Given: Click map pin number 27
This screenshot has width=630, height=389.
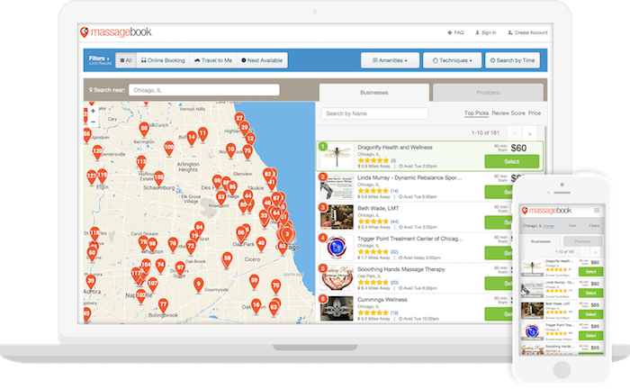Looking at the screenshot, I should tap(239, 119).
